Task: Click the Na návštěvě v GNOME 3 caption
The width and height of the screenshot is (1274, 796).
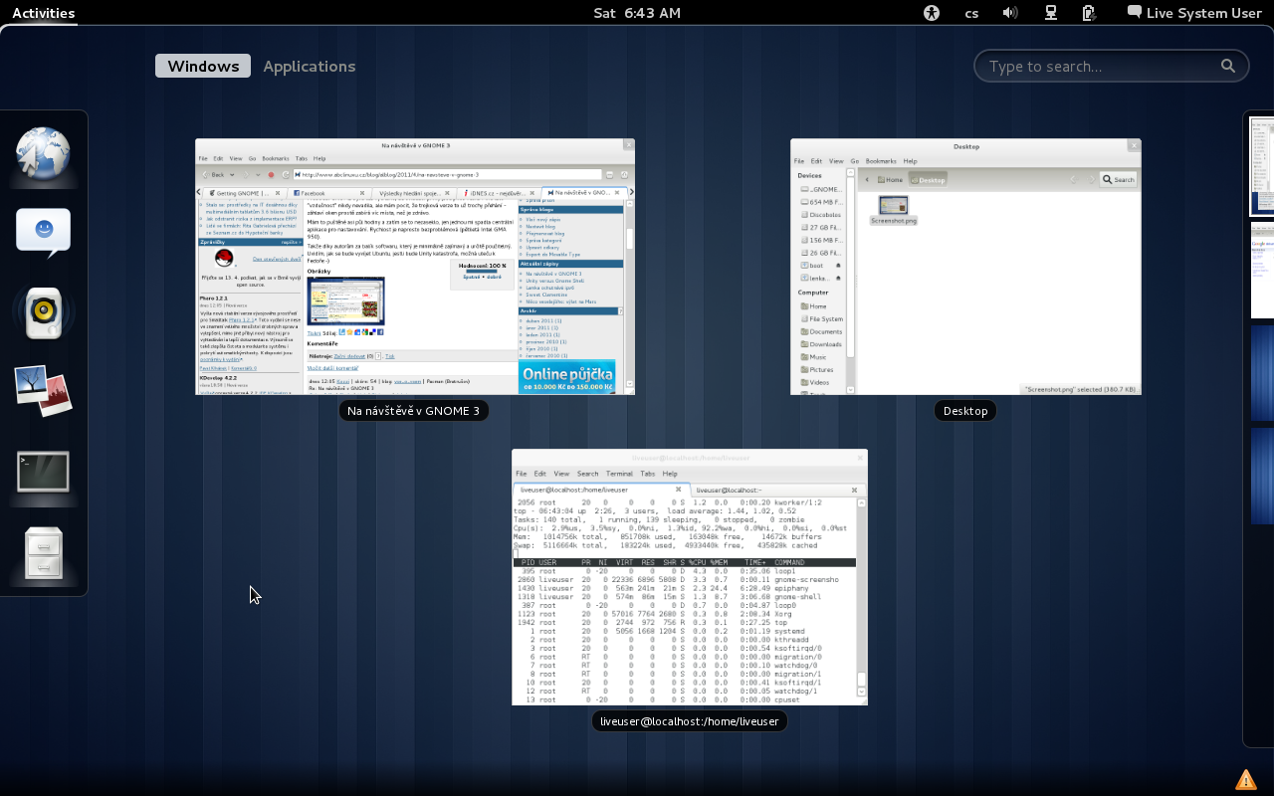Action: 413,411
